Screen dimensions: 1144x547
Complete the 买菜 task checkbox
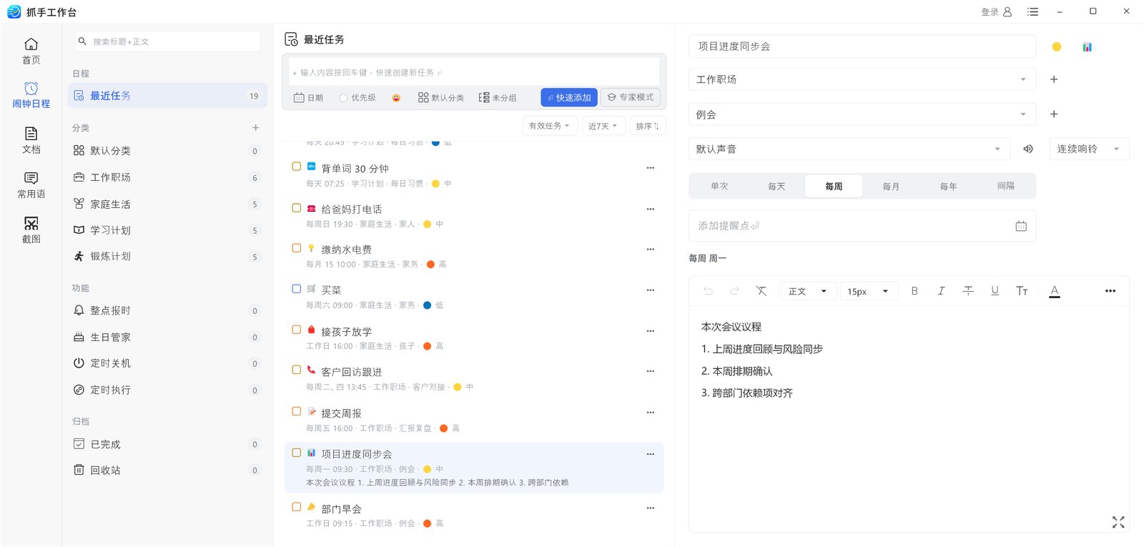pos(296,289)
